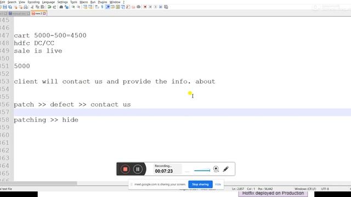Click the Cut scissors icon
Screen dimensions: 351x197
coord(32,7)
